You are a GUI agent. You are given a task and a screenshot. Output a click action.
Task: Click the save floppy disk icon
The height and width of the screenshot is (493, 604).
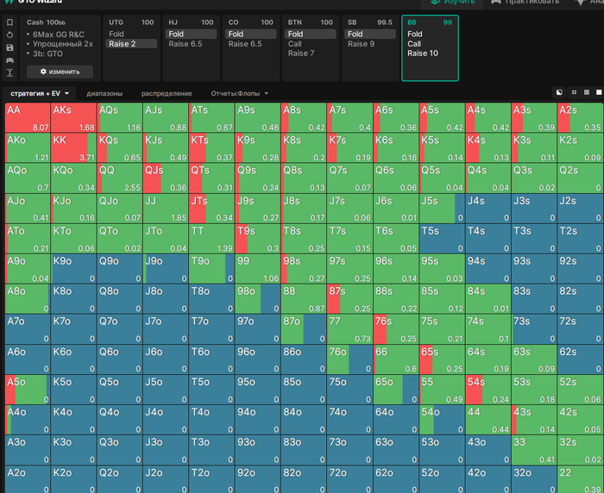(10, 47)
